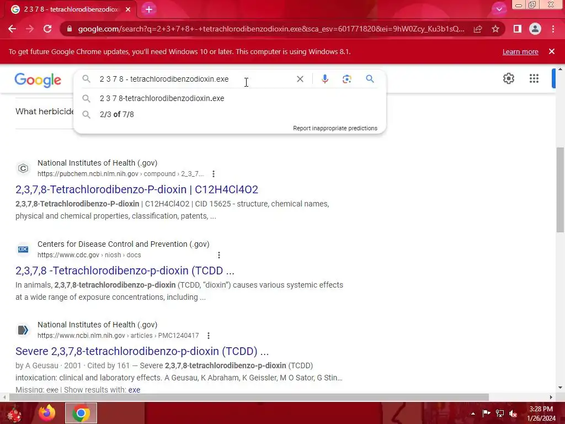Open CDC Tetrachlorodibenzo-p-dioxin TCDD result
The width and height of the screenshot is (565, 424).
(125, 271)
